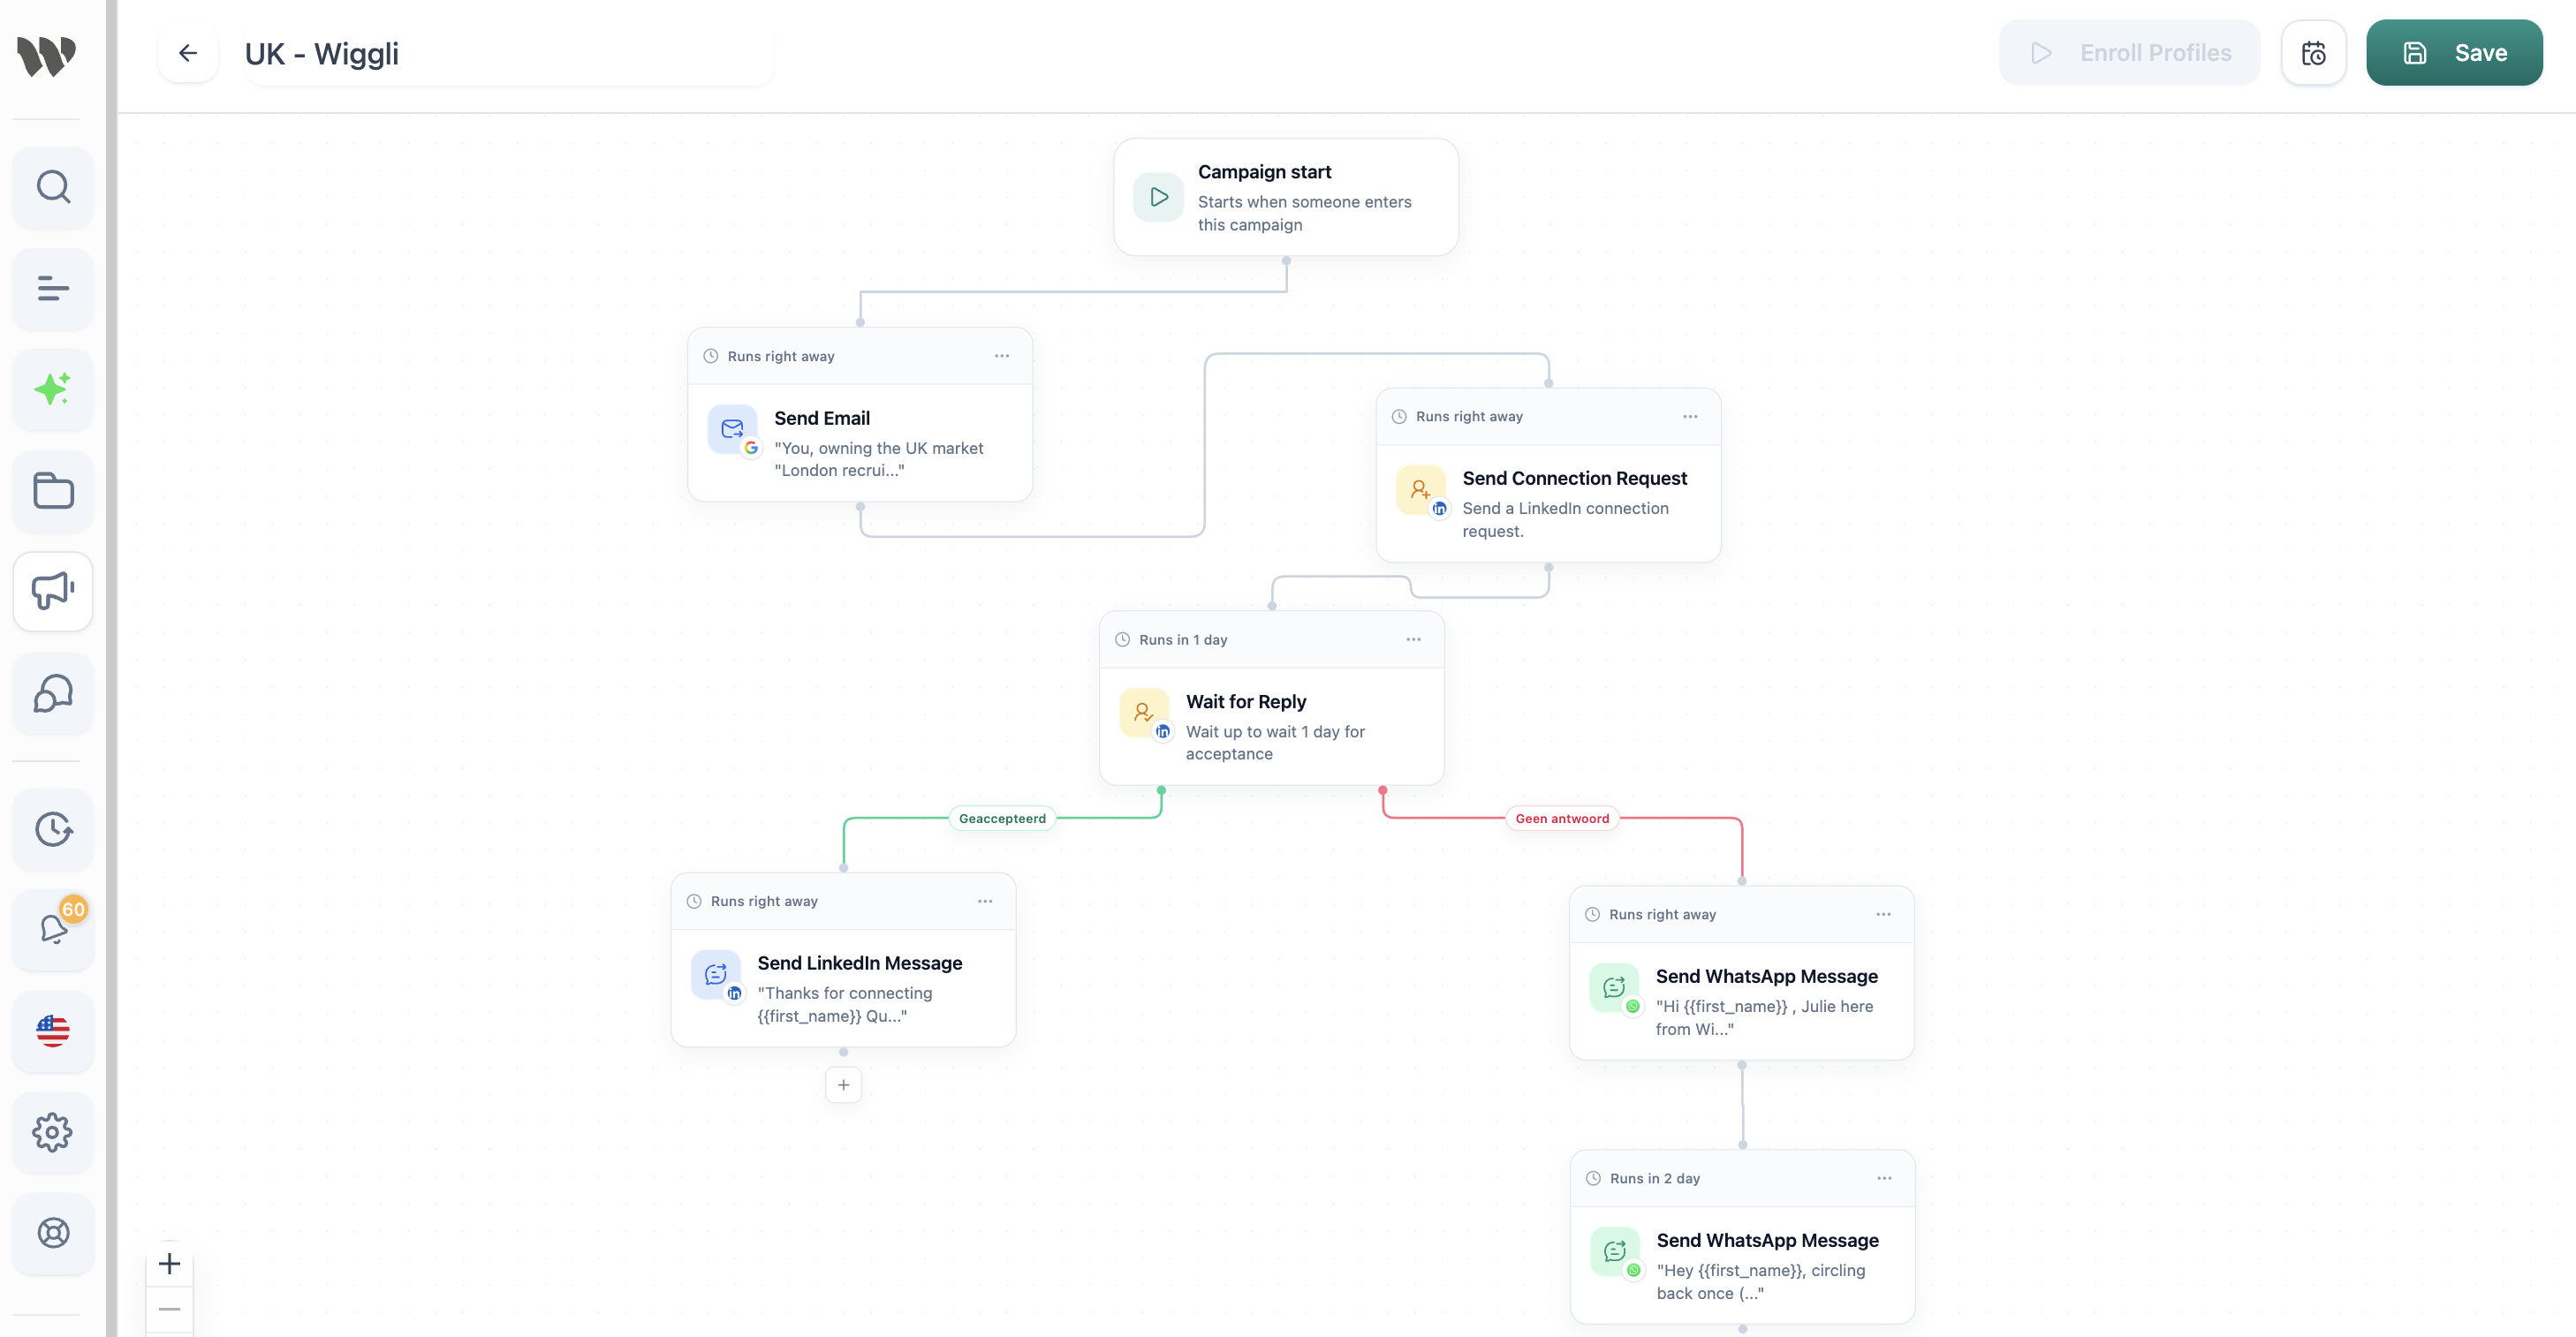Click 'Runs right away' on Send Email
The image size is (2576, 1337).
pyautogui.click(x=781, y=356)
